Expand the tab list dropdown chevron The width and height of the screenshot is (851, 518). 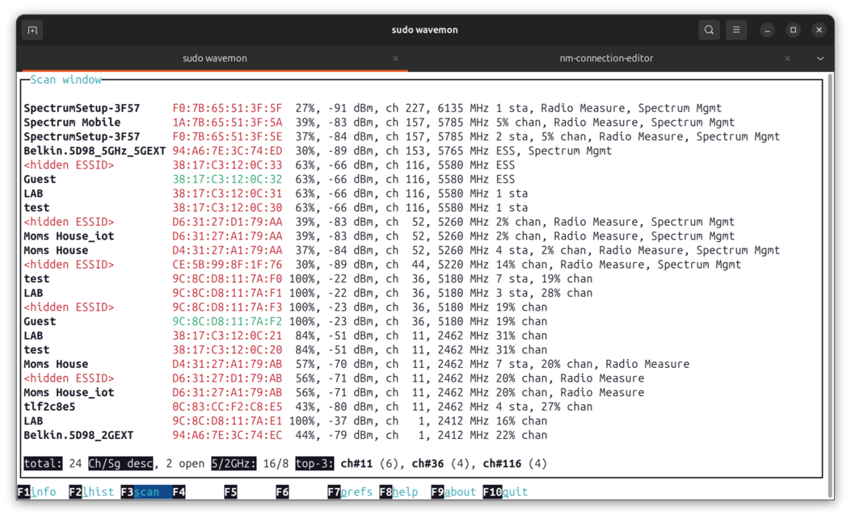(x=820, y=58)
